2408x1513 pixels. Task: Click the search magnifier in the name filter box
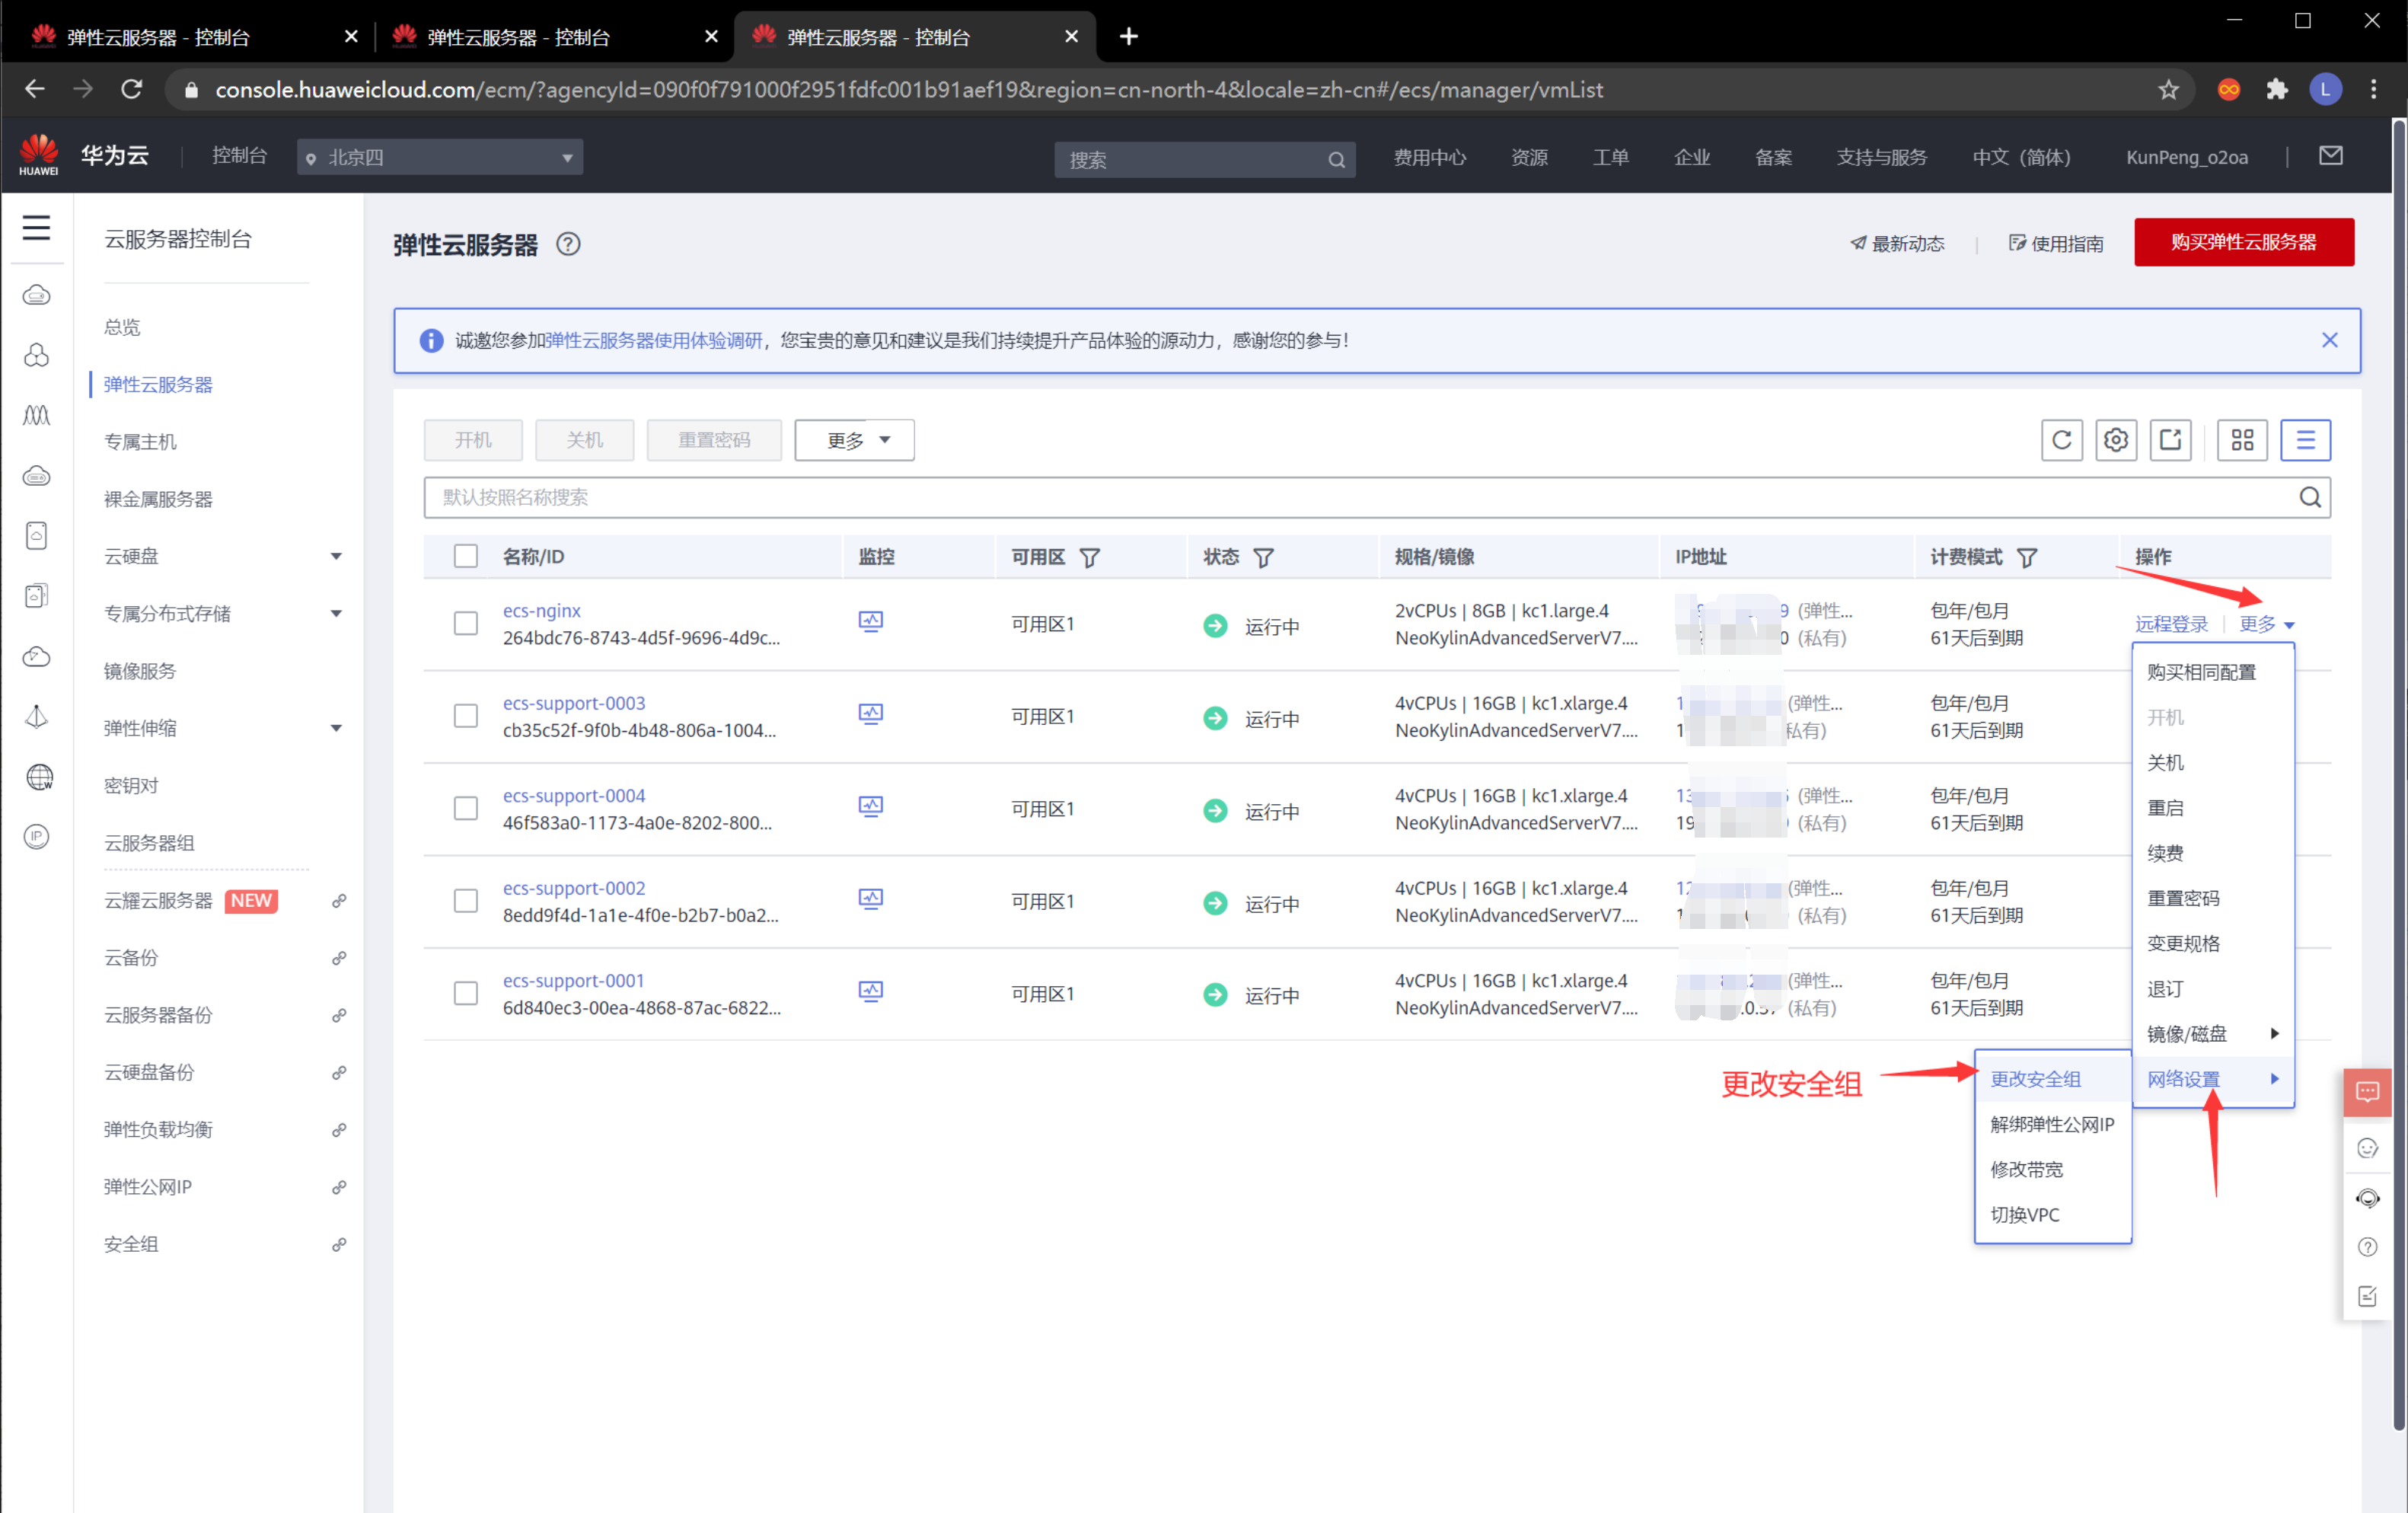(2309, 497)
